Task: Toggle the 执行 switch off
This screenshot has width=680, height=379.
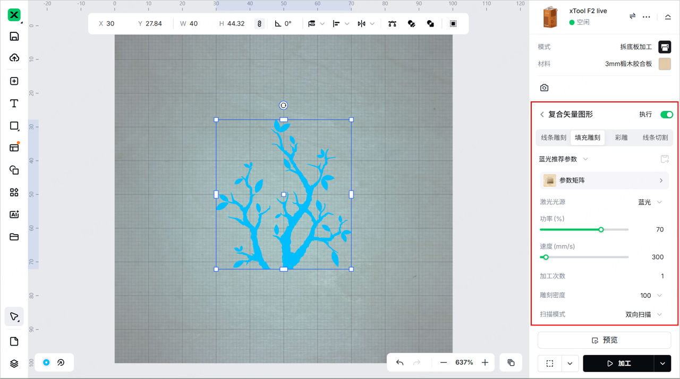Action: [666, 115]
